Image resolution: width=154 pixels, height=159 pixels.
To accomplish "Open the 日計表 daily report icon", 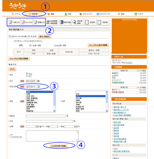I will tap(90, 22).
